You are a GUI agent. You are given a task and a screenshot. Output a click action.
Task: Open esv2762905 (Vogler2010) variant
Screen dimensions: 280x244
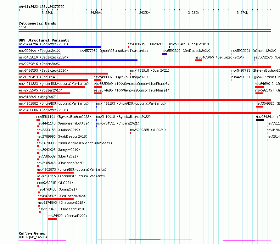point(41,90)
